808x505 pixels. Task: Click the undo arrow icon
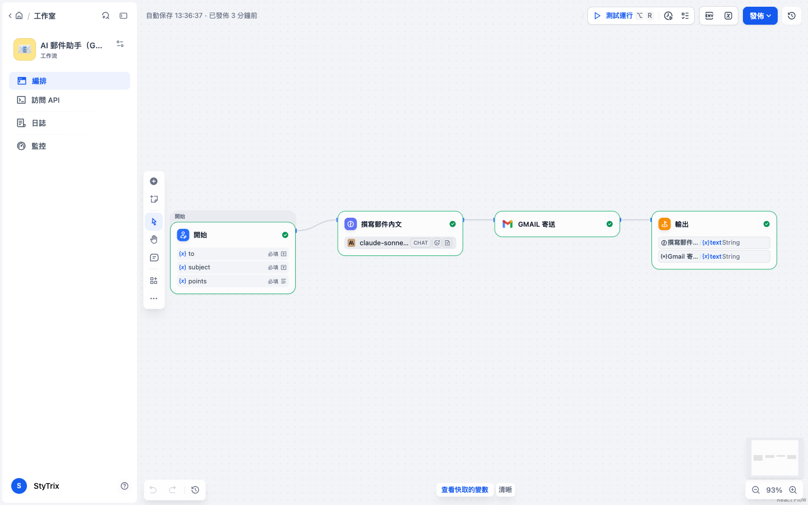click(x=153, y=490)
